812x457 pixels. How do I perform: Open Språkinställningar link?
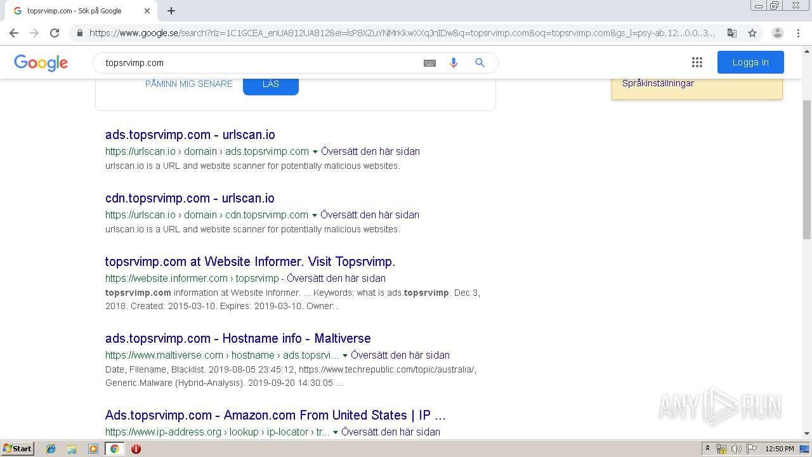point(658,83)
